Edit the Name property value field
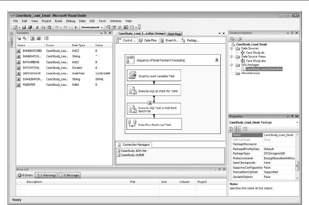309x205 pixels. click(x=279, y=135)
